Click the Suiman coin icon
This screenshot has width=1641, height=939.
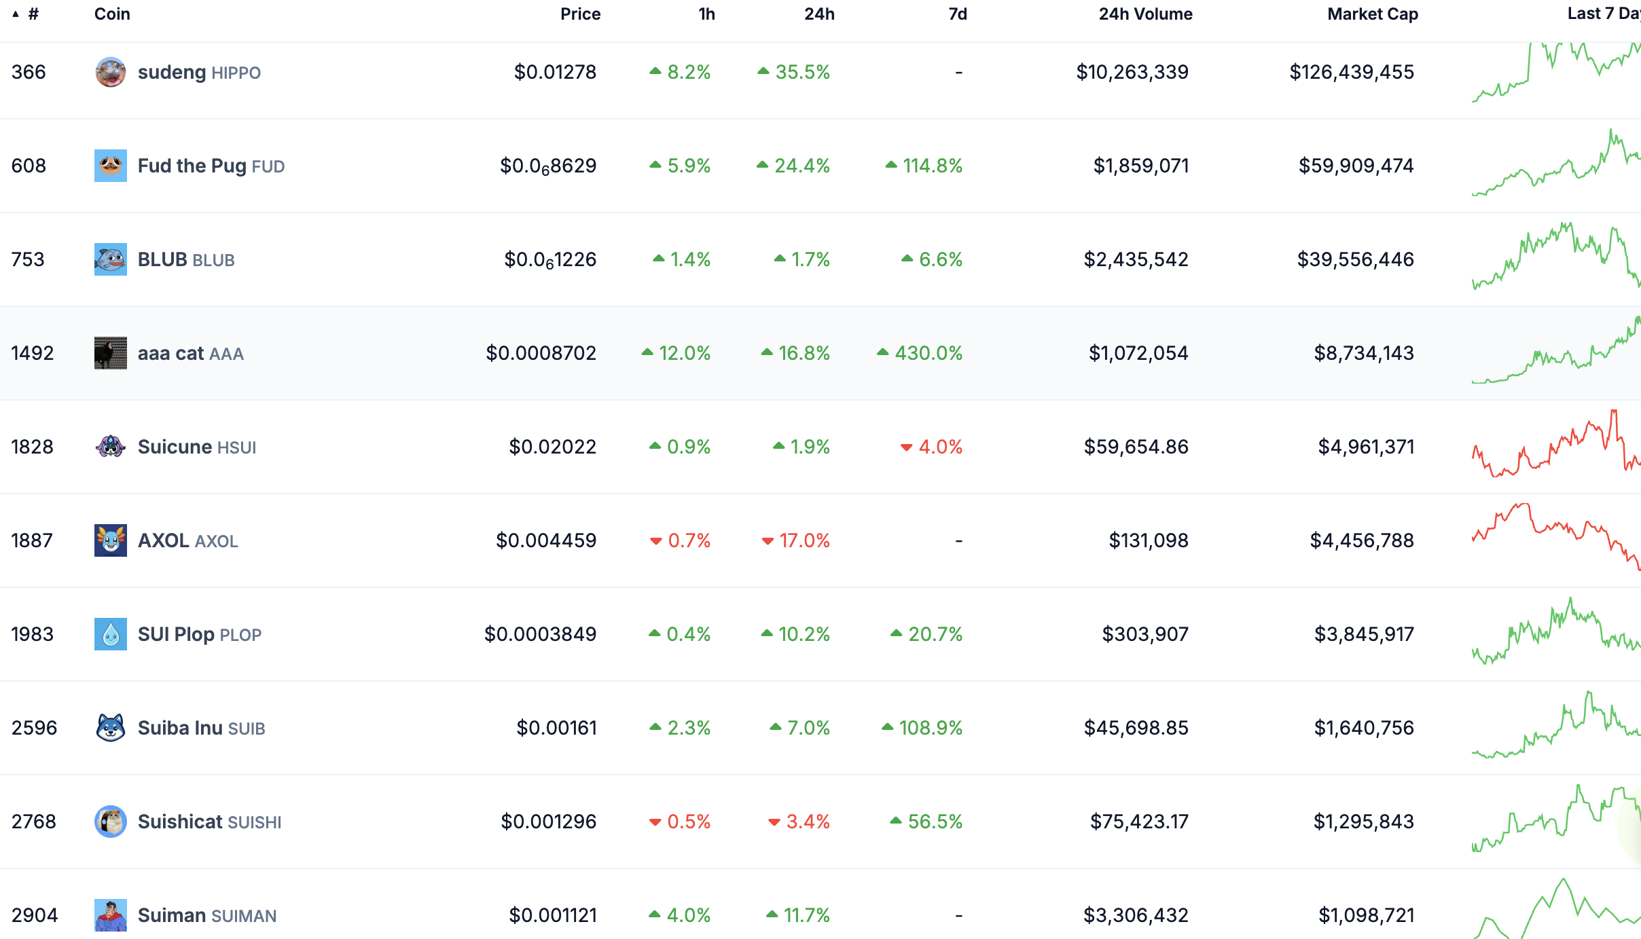click(x=110, y=915)
